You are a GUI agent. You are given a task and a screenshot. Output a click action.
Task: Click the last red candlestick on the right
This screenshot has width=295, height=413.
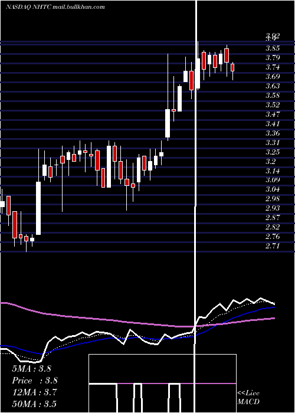point(232,67)
